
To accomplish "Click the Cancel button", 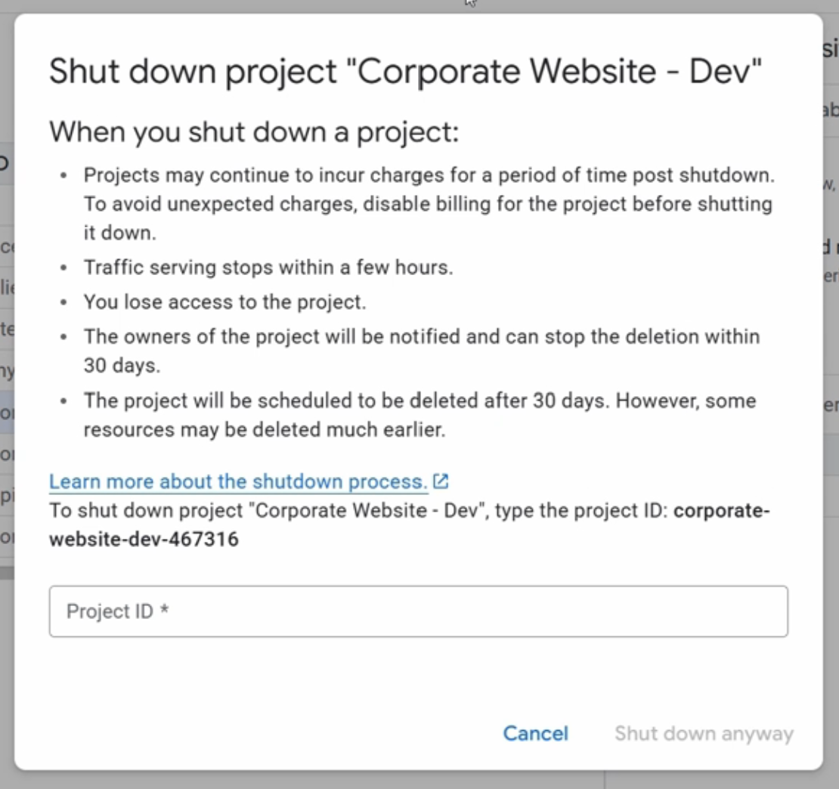I will click(536, 733).
